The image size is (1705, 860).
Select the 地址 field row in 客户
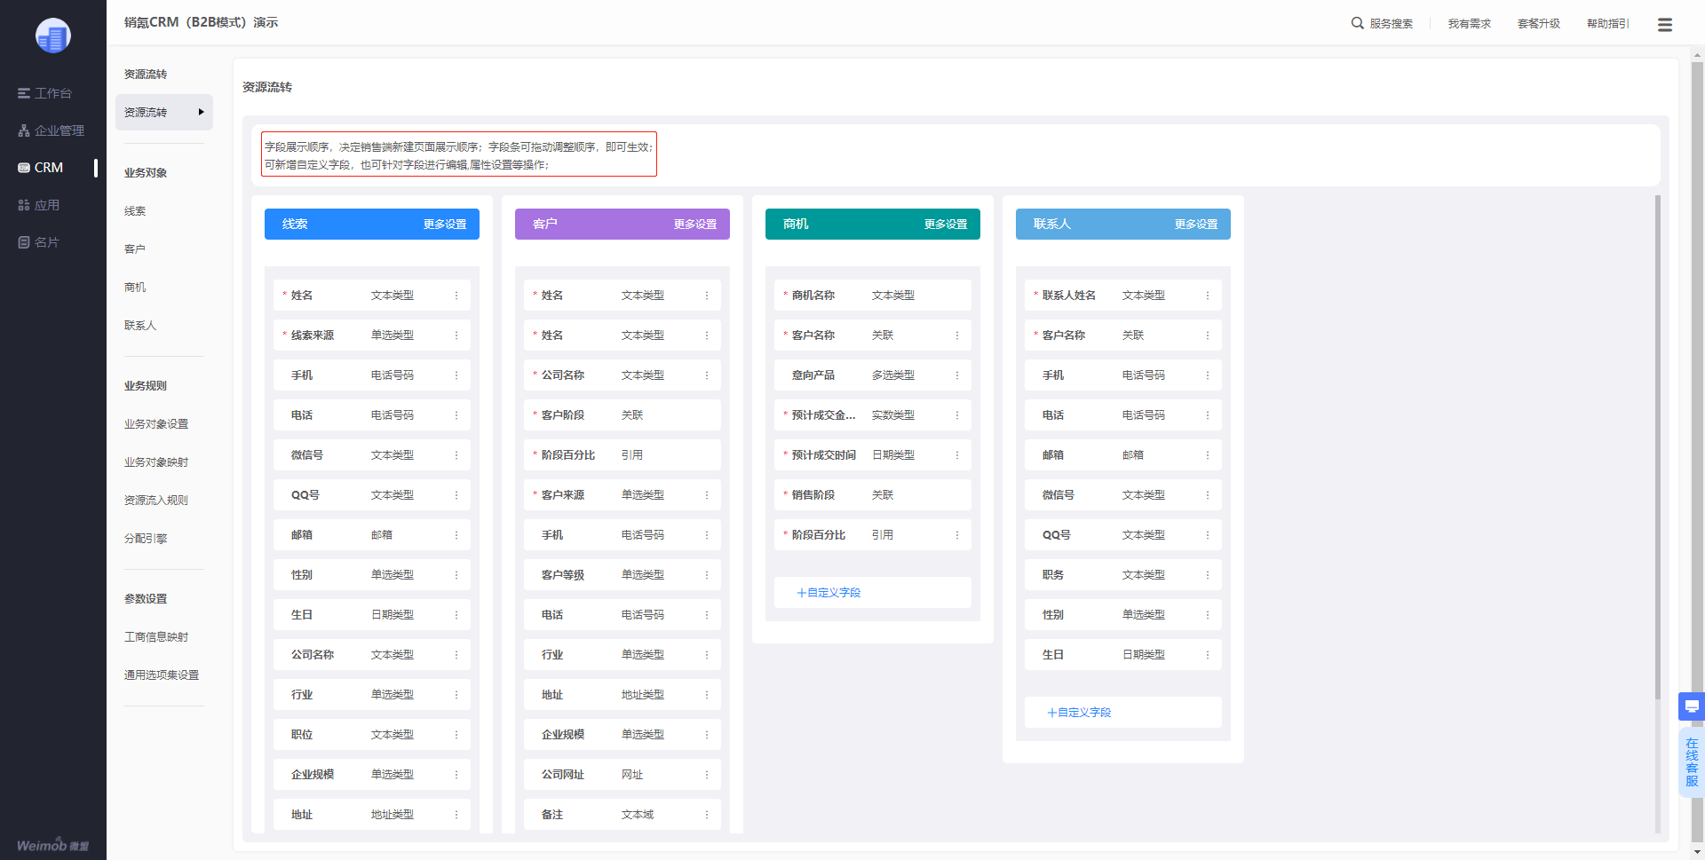(x=623, y=695)
